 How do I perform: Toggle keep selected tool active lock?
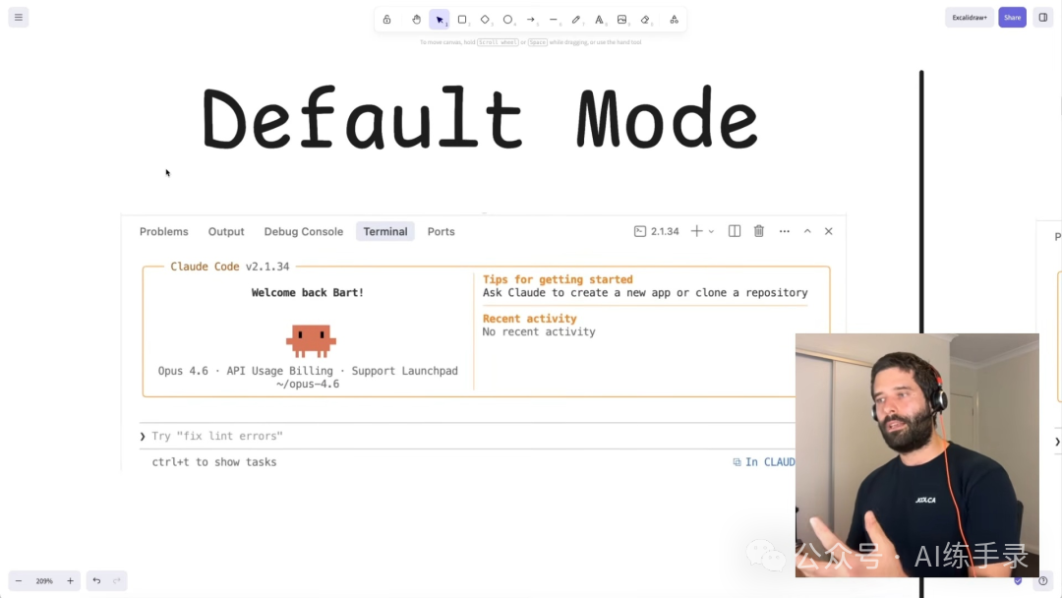tap(386, 20)
